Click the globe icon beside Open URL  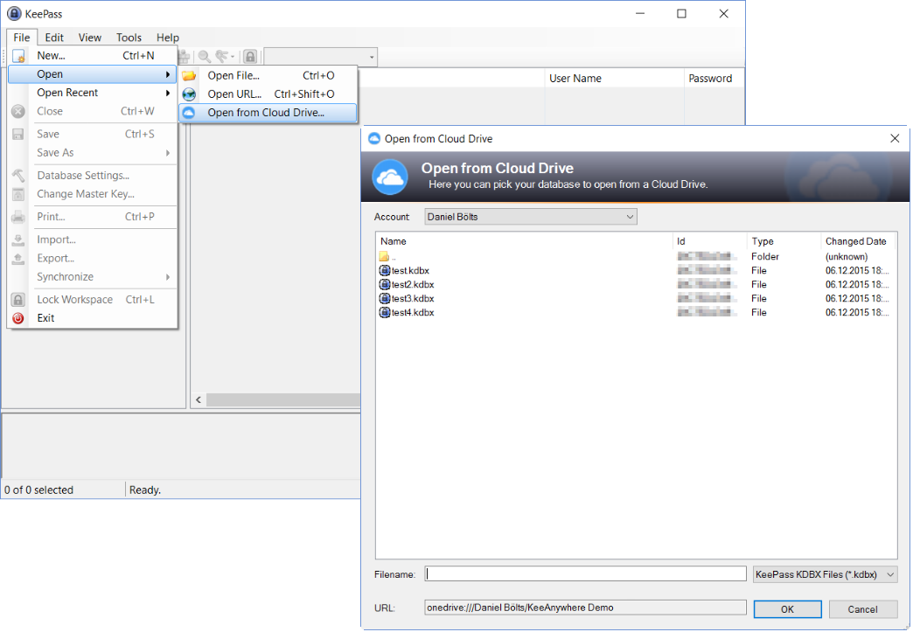tap(189, 94)
